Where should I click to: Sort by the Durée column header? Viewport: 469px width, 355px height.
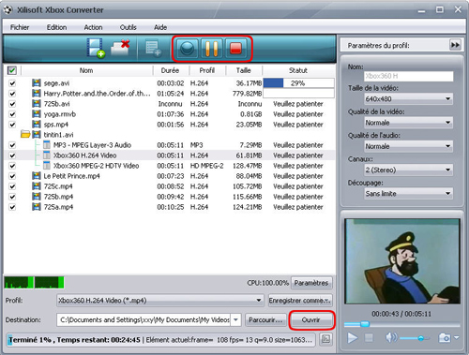170,70
